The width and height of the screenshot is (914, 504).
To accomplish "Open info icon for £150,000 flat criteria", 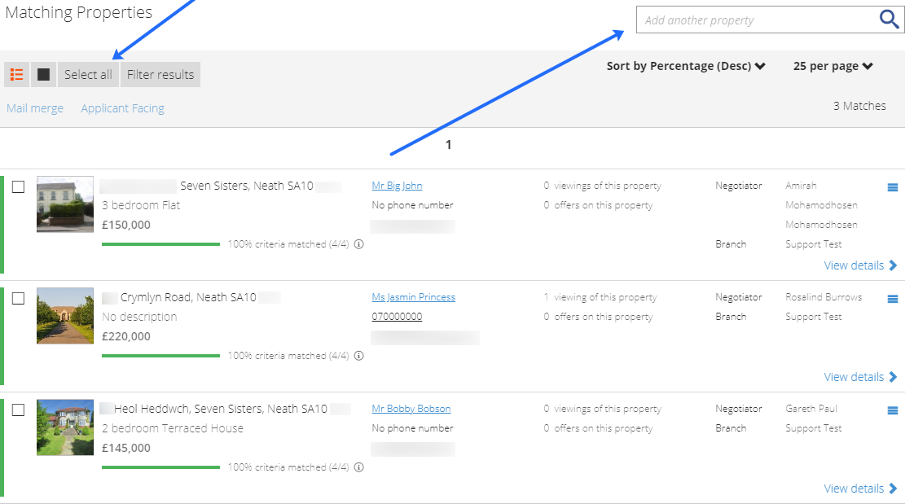I will [x=359, y=244].
